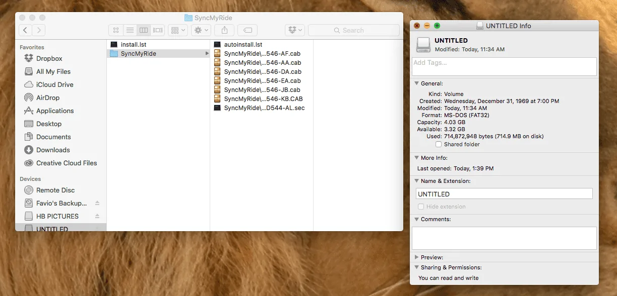Image resolution: width=617 pixels, height=296 pixels.
Task: Select the SyncMyRide folder in first column
Action: pyautogui.click(x=158, y=54)
